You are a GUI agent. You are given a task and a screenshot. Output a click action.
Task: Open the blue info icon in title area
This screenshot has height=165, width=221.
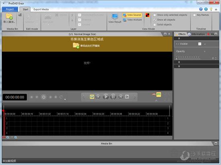(x=206, y=9)
